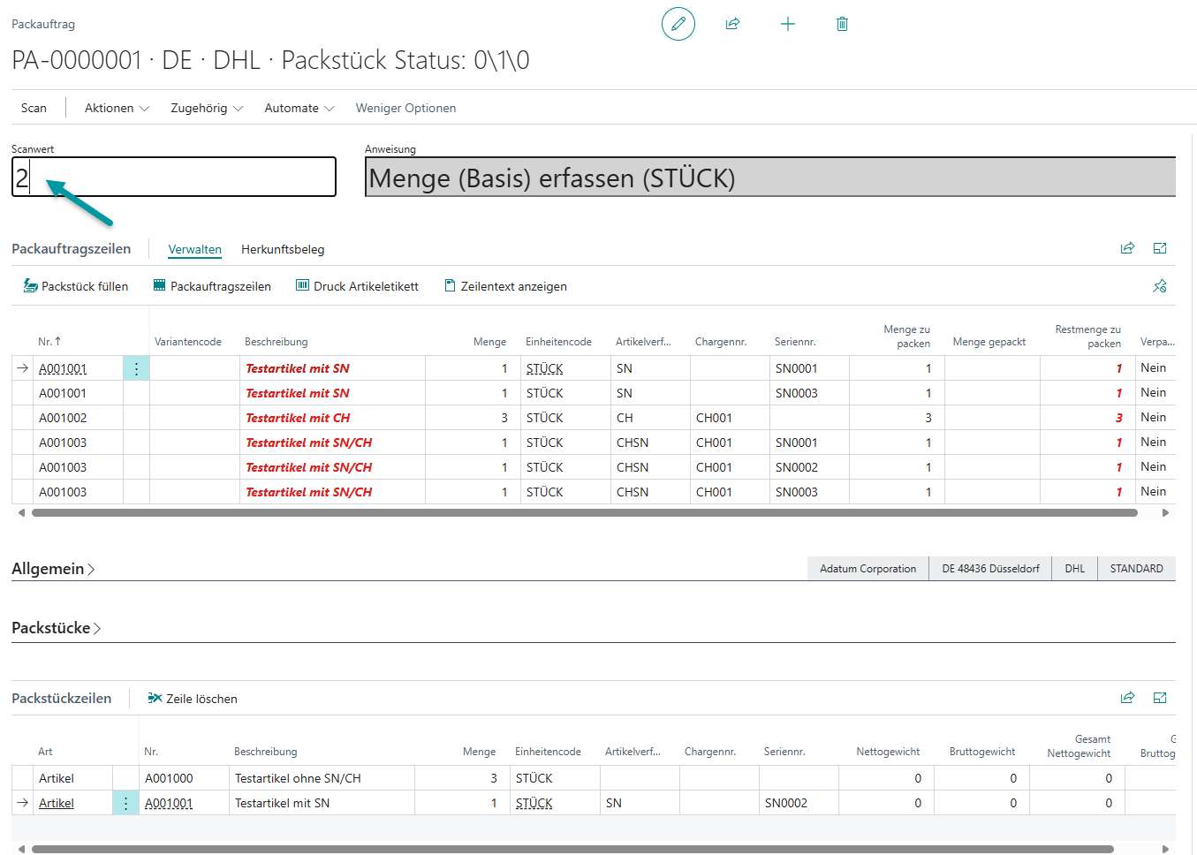
Task: Click Packstück füllen button
Action: (76, 286)
